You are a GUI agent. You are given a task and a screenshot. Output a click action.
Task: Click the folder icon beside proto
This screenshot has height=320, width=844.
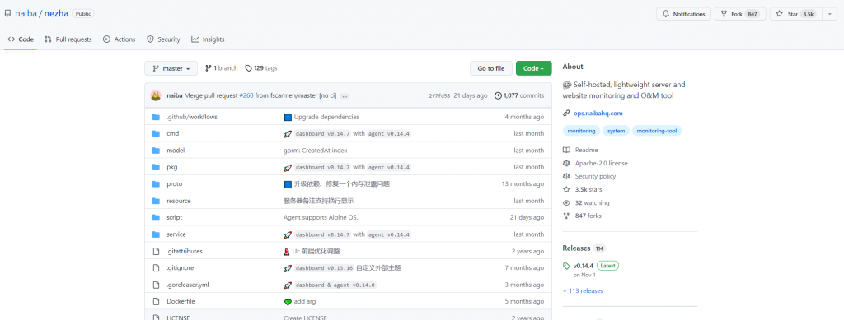click(156, 184)
